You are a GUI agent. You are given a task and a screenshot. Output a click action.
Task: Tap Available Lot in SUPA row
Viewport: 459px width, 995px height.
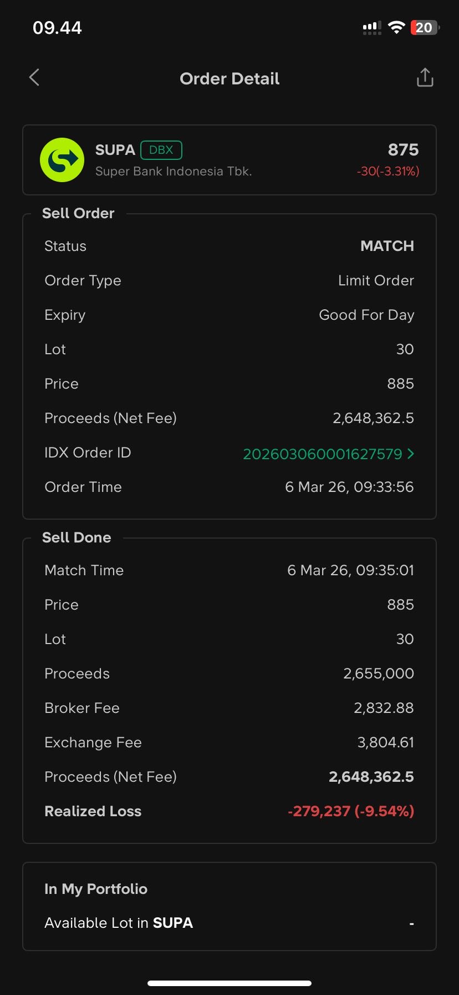(x=229, y=923)
